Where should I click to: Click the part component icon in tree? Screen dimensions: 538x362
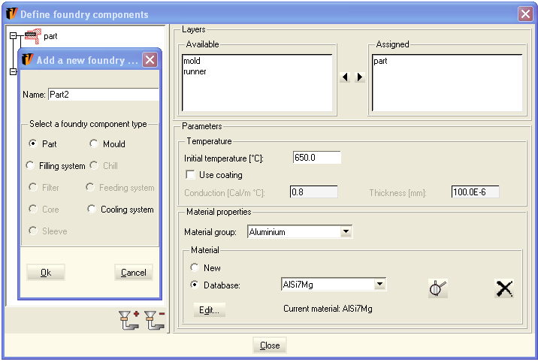click(x=32, y=35)
